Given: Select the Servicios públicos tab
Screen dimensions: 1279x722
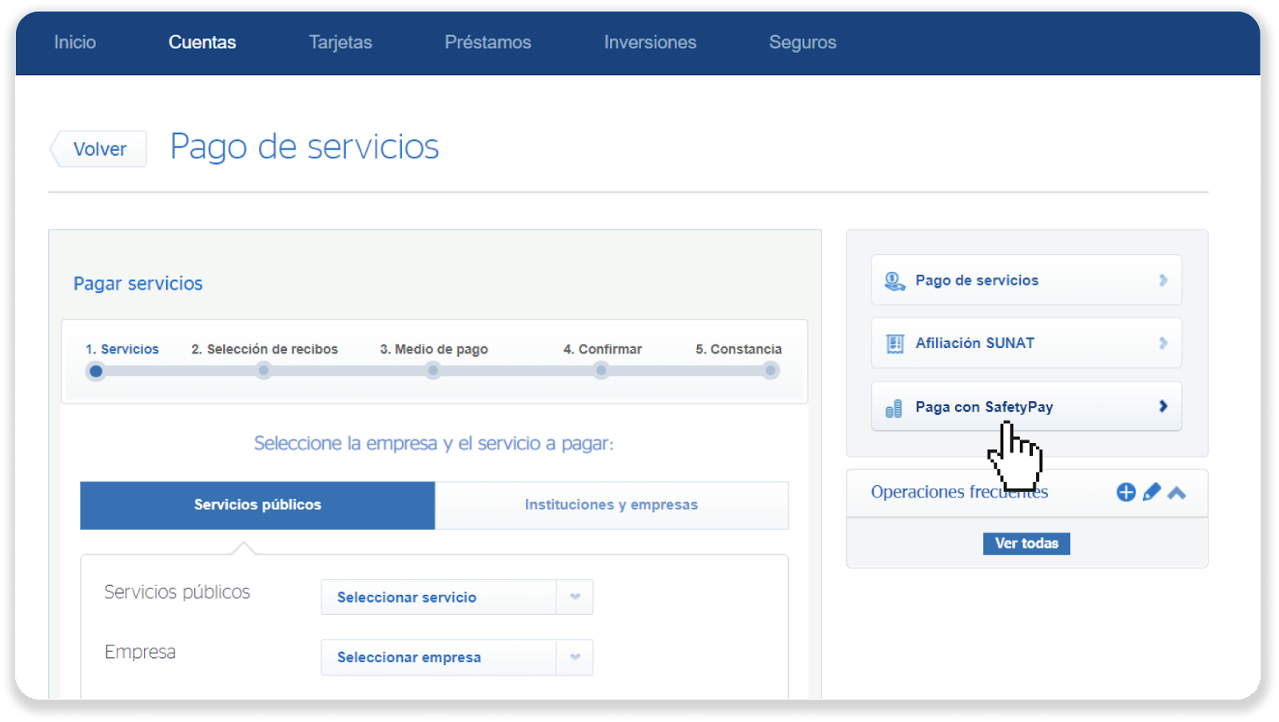Looking at the screenshot, I should pyautogui.click(x=257, y=505).
